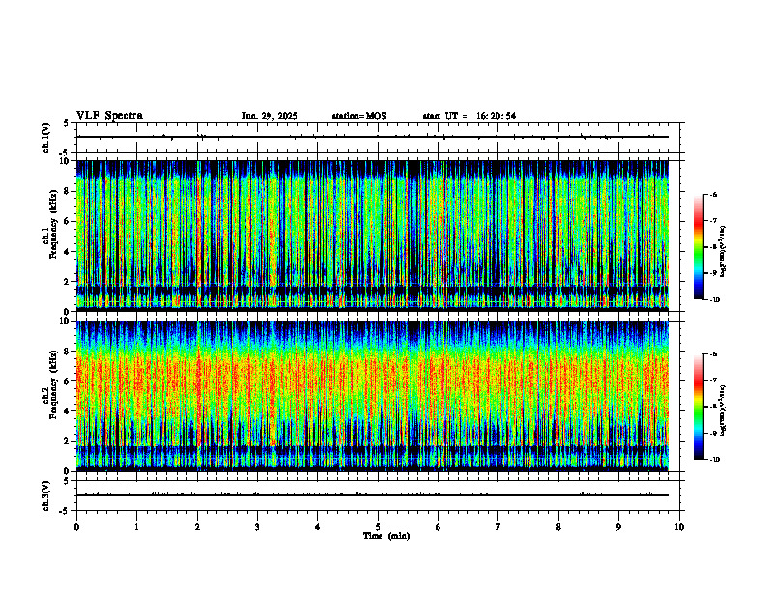Click time axis tick label "2"
The height and width of the screenshot is (591, 765).
pyautogui.click(x=197, y=527)
